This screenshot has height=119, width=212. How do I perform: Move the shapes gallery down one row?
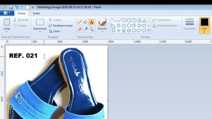coord(149,26)
